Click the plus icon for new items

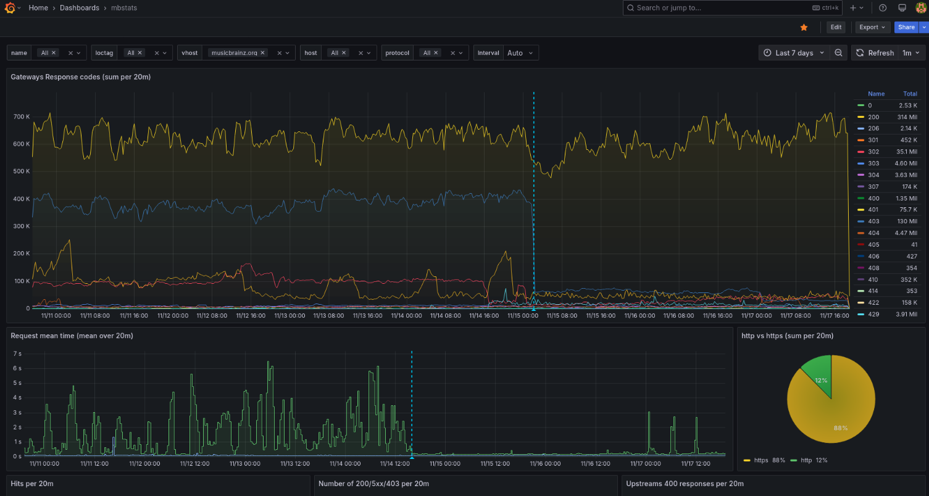click(853, 8)
